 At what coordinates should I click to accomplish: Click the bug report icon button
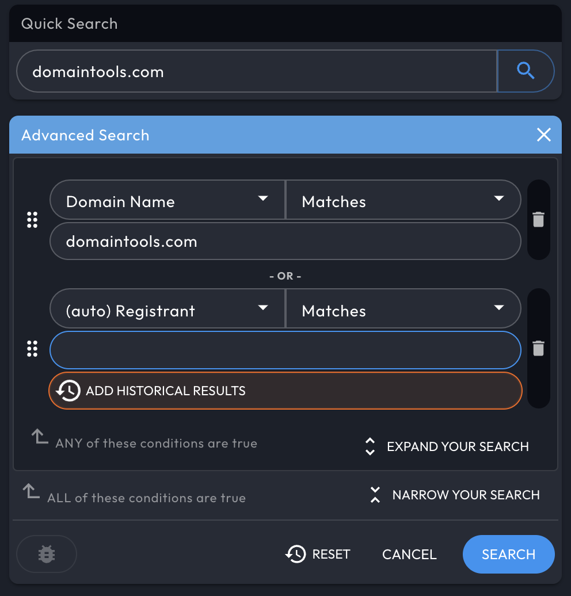tap(47, 554)
